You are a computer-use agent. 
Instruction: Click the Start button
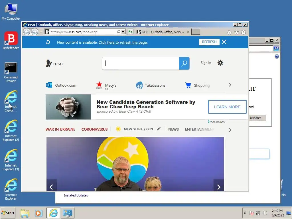[8, 213]
